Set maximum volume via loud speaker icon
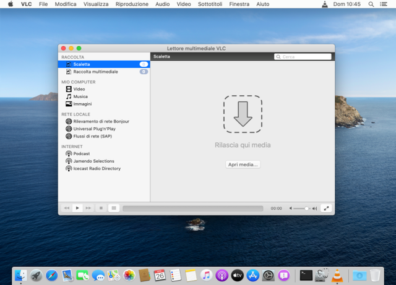The height and width of the screenshot is (285, 396). point(314,208)
